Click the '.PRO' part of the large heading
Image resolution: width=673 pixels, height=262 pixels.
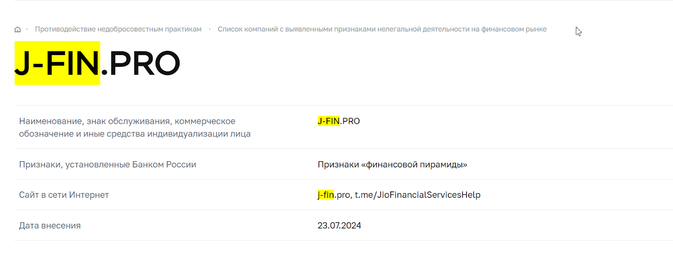point(140,63)
